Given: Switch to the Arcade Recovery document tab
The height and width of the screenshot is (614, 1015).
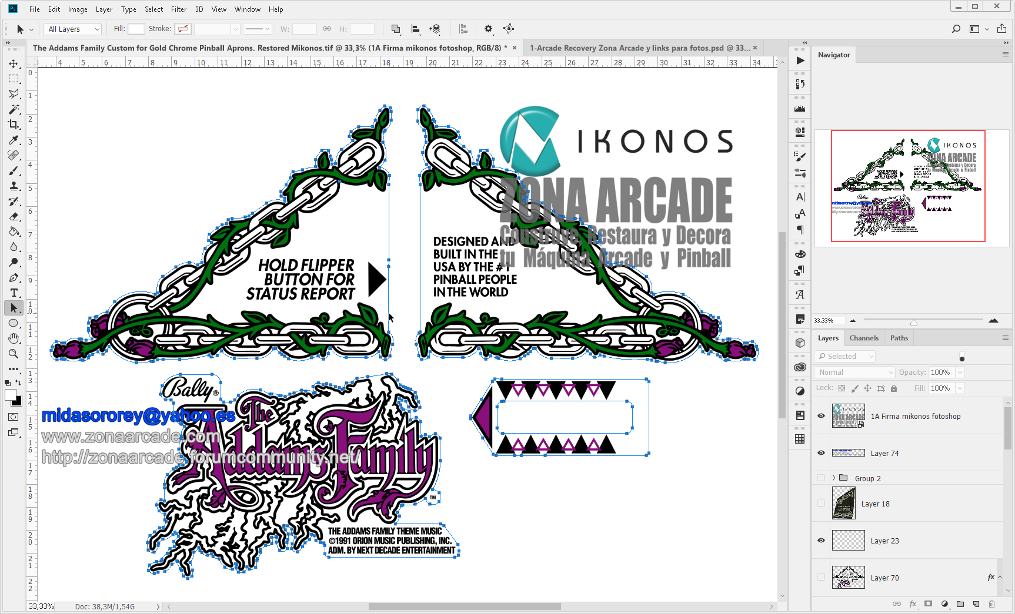Looking at the screenshot, I should tap(639, 48).
